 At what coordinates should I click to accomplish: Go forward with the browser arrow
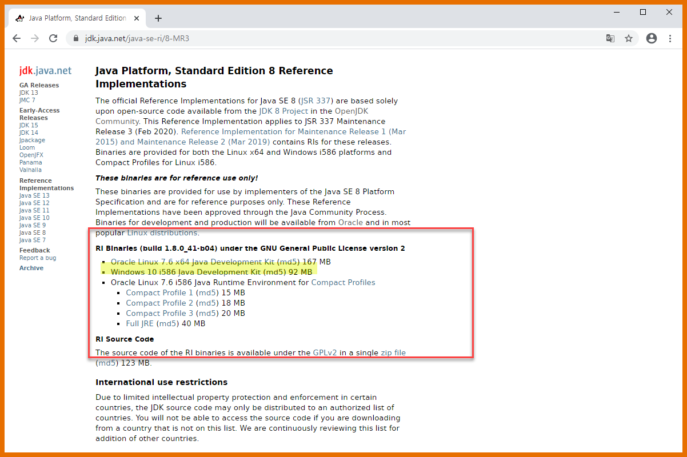35,38
